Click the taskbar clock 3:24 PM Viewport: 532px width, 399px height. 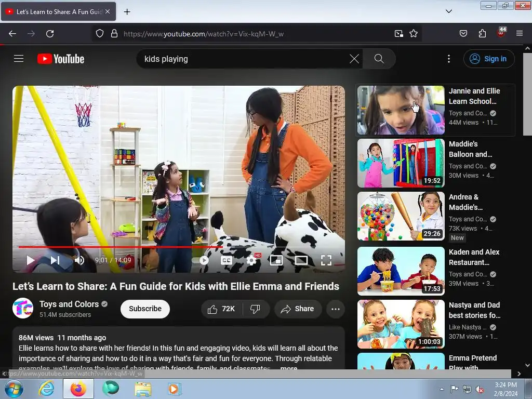click(506, 389)
